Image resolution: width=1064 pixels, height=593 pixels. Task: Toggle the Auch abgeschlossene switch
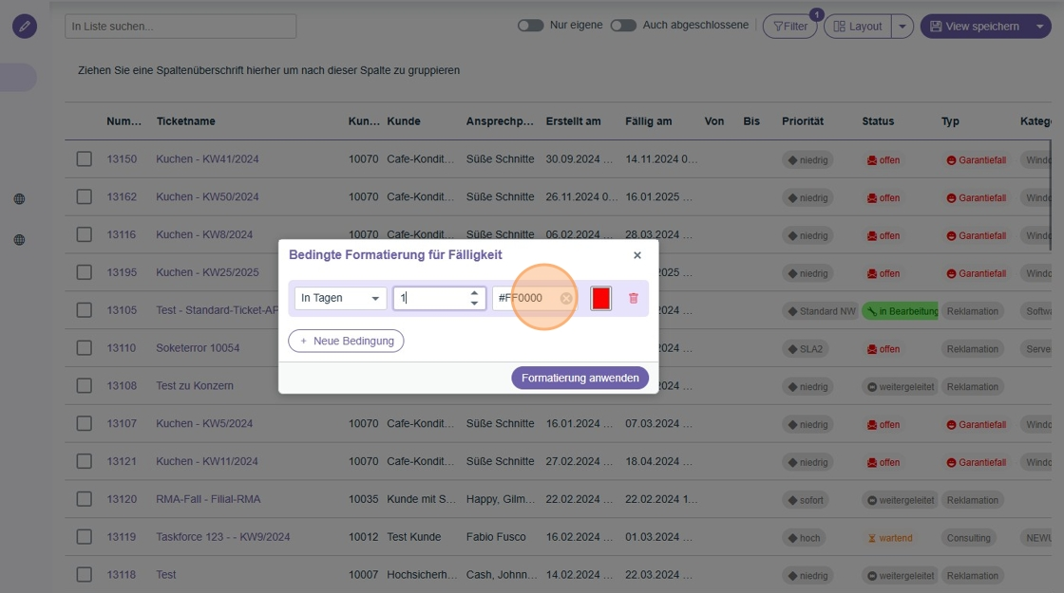[x=623, y=26]
